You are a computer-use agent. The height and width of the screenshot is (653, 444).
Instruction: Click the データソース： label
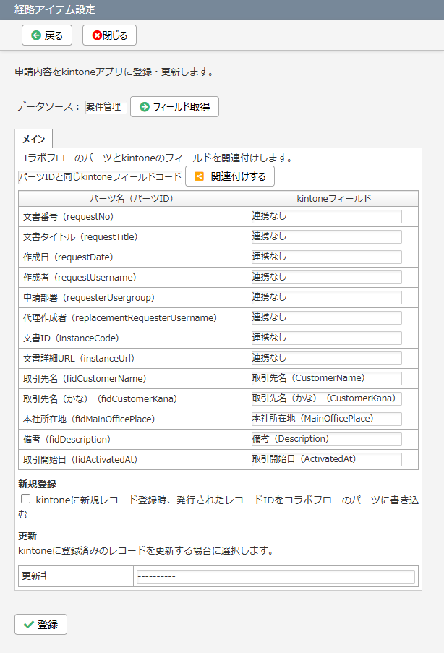tap(48, 106)
